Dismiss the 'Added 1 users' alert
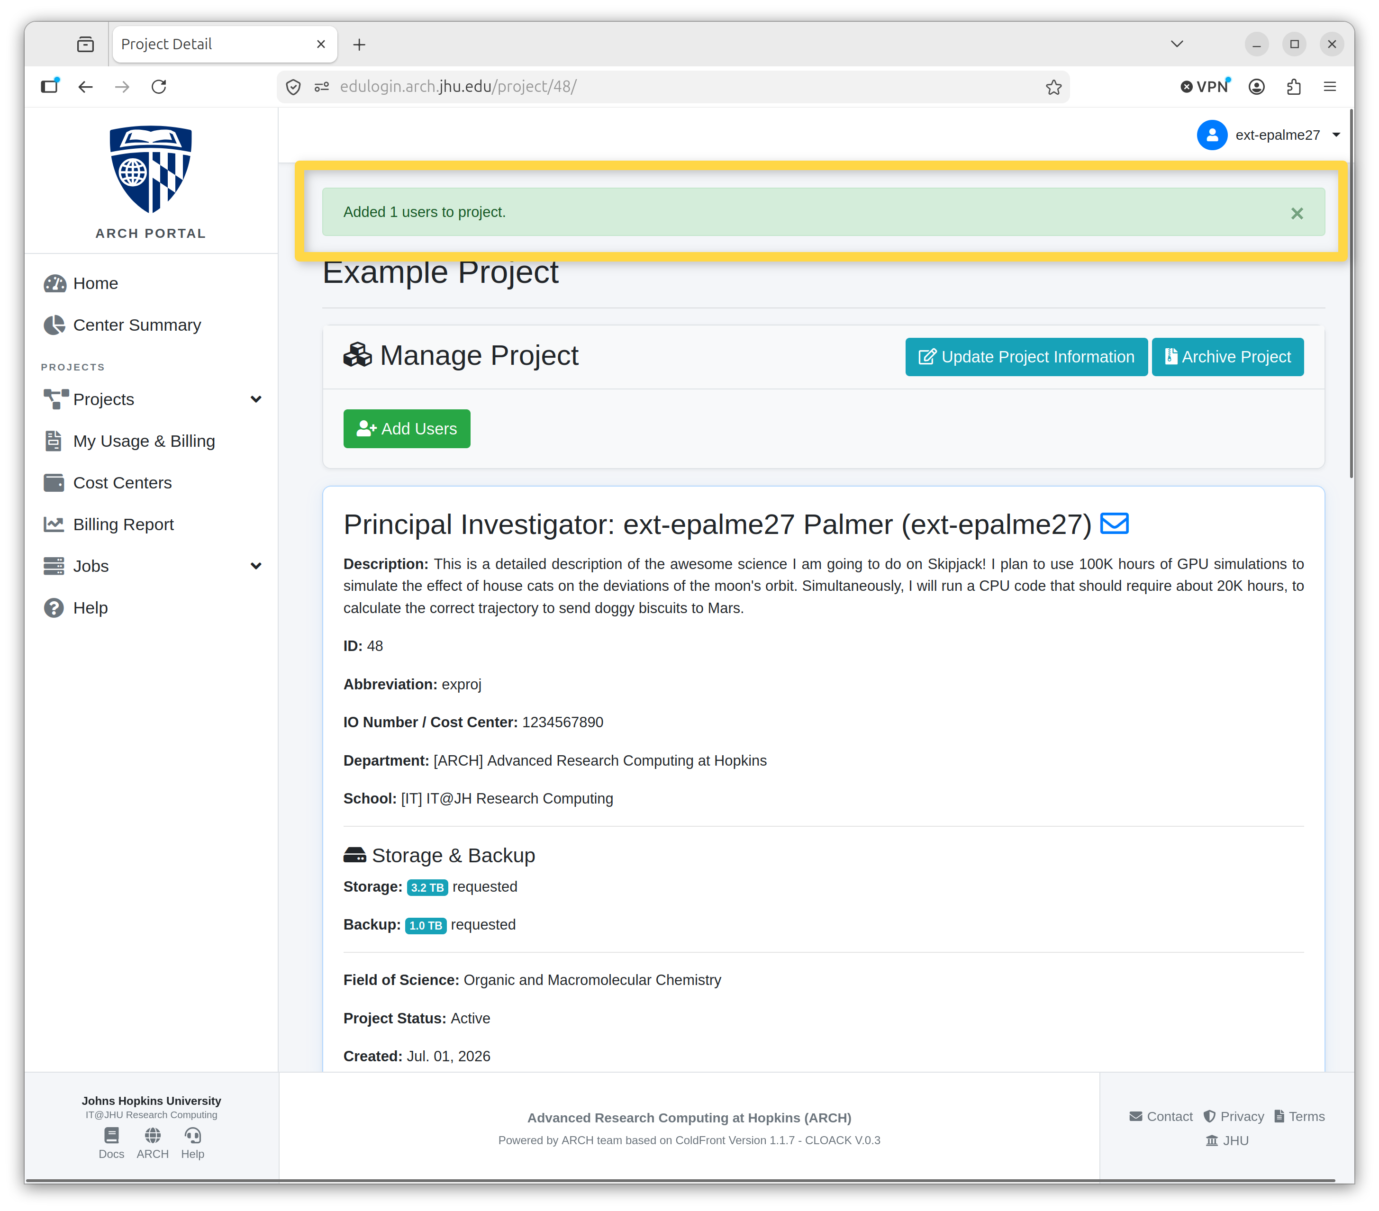 coord(1297,213)
